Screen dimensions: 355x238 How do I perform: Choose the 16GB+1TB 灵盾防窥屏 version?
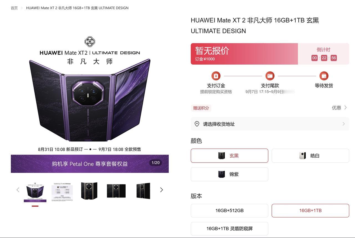pos(229,229)
